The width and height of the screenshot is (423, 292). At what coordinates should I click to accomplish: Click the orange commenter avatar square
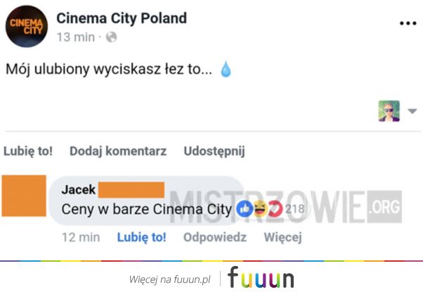point(24,196)
